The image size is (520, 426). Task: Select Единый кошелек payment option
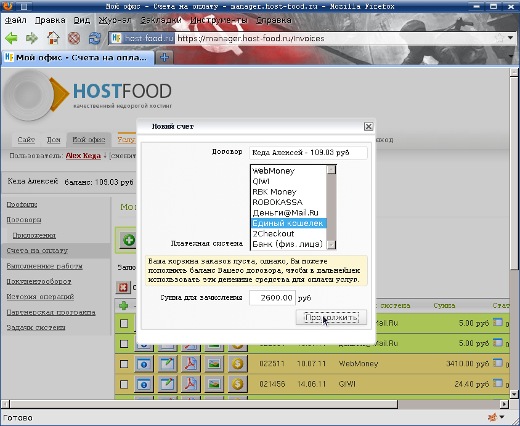(x=288, y=223)
